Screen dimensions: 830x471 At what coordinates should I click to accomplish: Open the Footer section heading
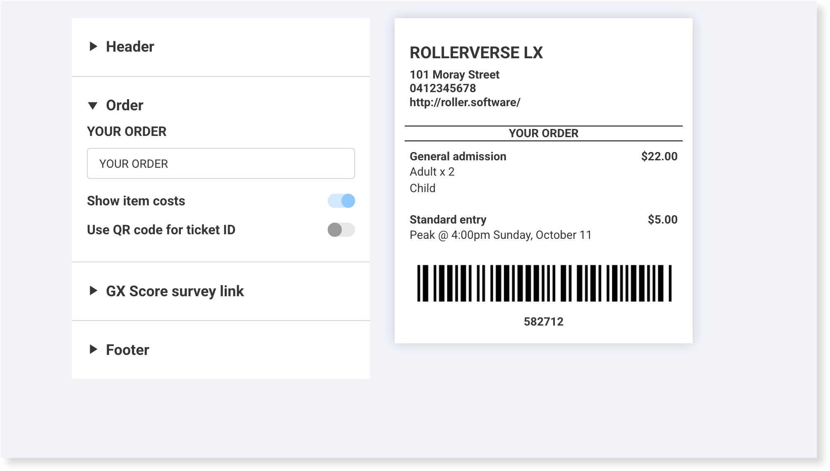point(127,350)
